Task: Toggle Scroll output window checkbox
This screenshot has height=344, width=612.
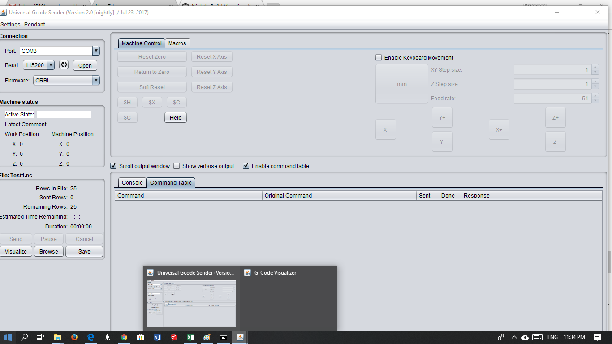Action: coord(113,166)
